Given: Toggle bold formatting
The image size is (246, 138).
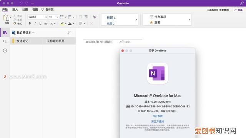Looking at the screenshot, I should (x=30, y=23).
